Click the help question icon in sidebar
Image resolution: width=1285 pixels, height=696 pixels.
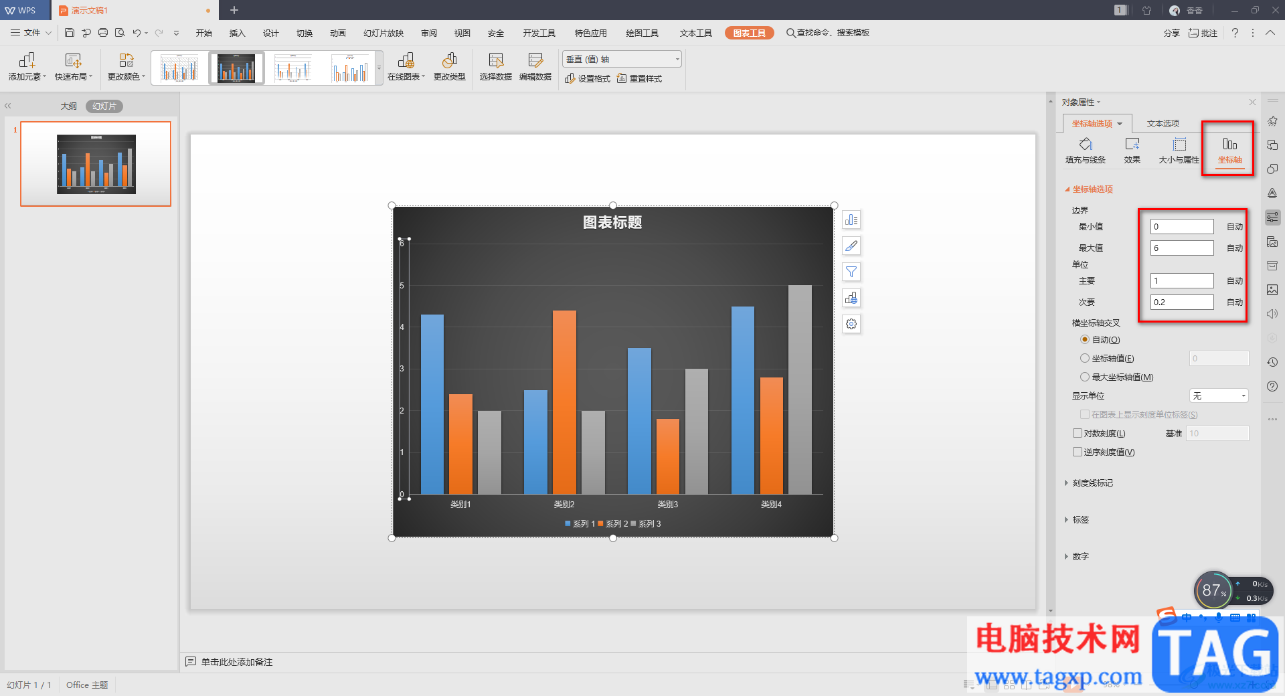point(1272,386)
